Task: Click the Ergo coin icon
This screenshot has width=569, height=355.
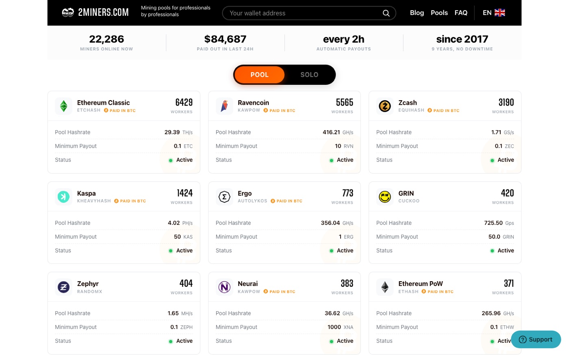Action: tap(224, 197)
